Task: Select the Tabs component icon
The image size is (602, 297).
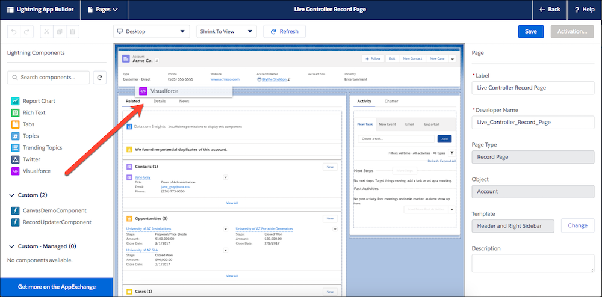Action: (16, 124)
